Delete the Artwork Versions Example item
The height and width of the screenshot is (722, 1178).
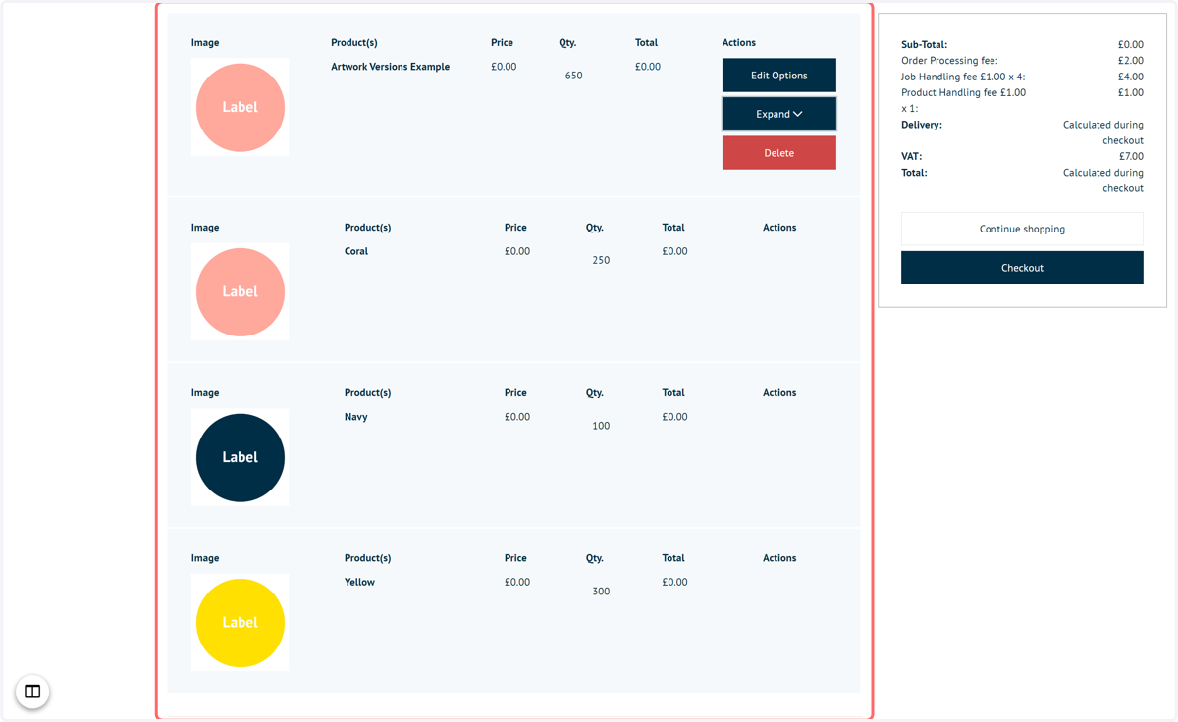click(x=779, y=153)
